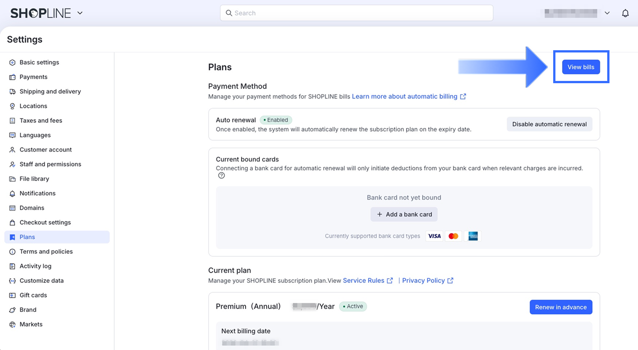Click the Visa card logo
Screen dimensions: 638x350
[434, 236]
